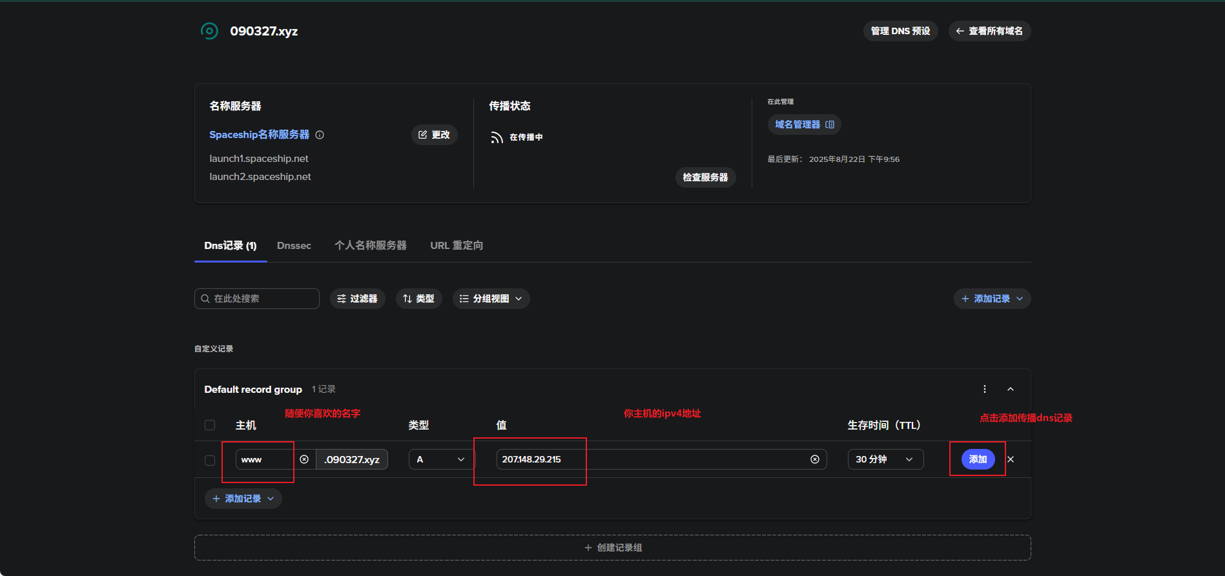Check the checkbox for the www record row

point(210,460)
